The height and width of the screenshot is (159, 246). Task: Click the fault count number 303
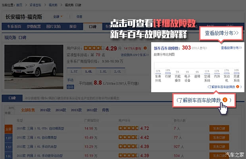[x=186, y=47]
